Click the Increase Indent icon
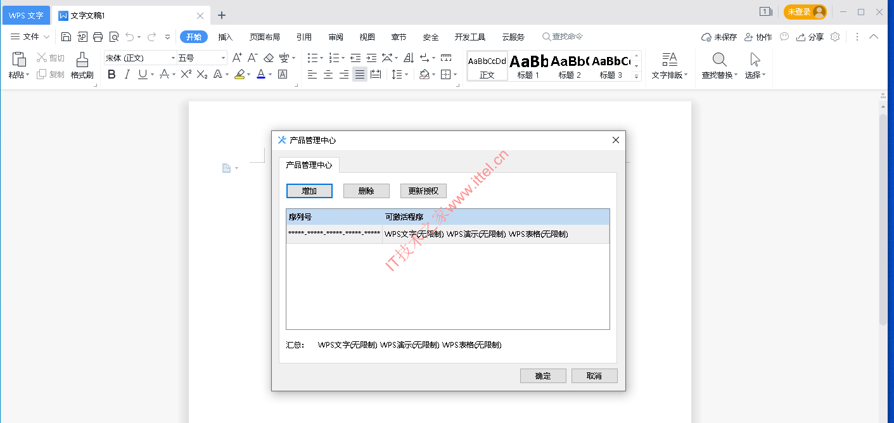 (371, 58)
